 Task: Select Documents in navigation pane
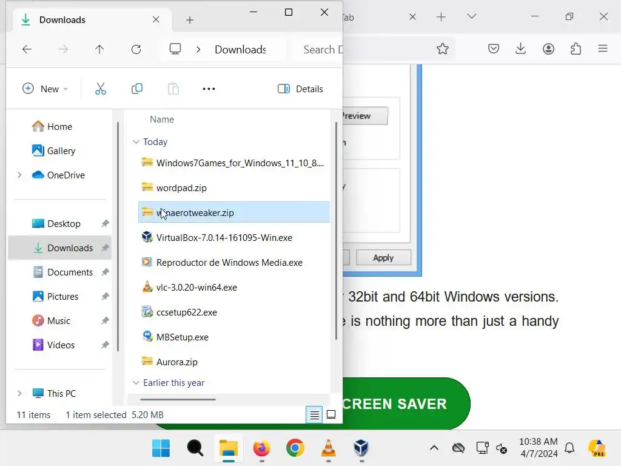point(59,272)
